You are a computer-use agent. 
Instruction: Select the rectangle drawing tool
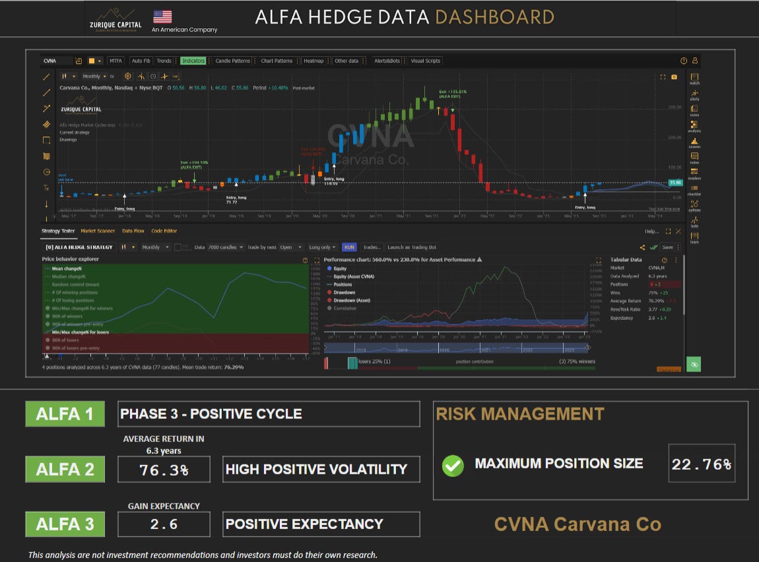point(46,140)
